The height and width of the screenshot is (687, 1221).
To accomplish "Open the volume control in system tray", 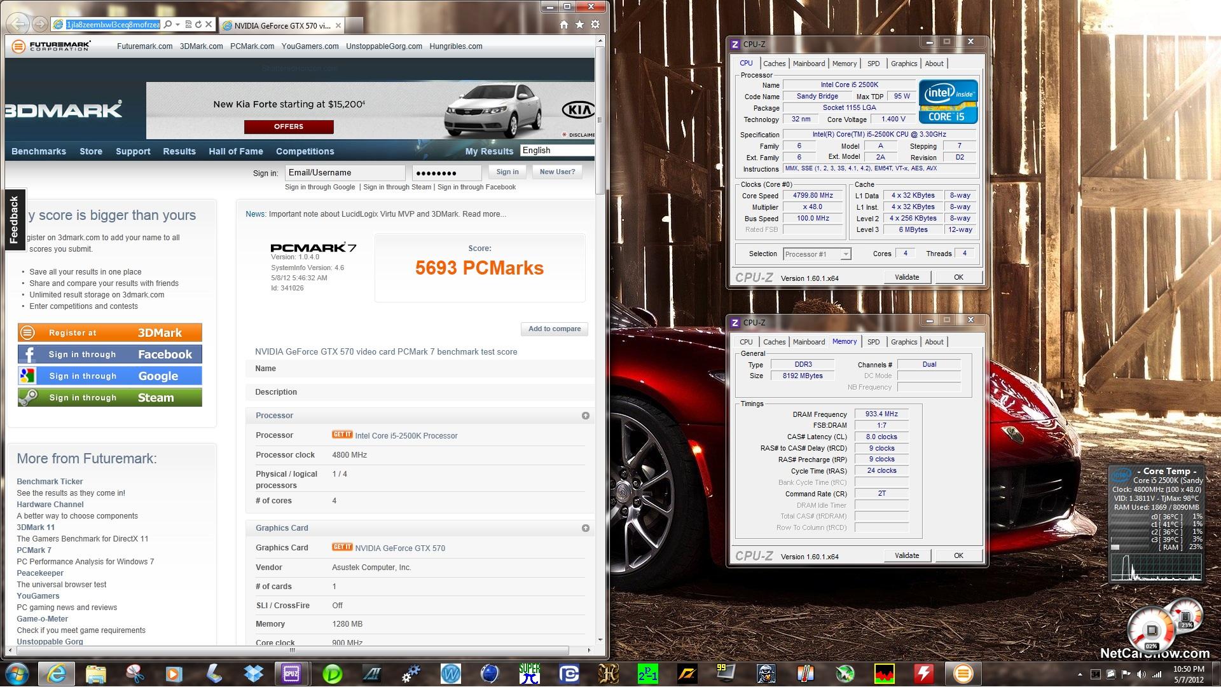I will [x=1142, y=674].
